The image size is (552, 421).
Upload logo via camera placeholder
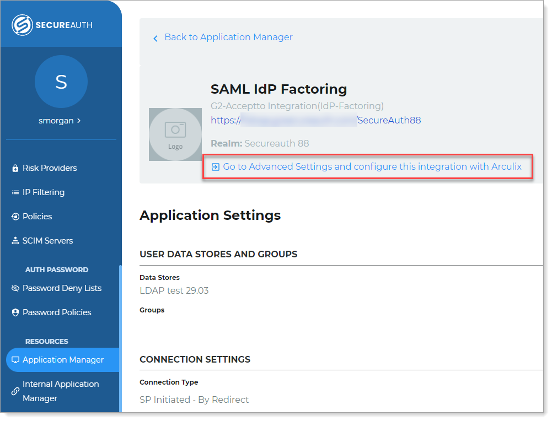(175, 134)
